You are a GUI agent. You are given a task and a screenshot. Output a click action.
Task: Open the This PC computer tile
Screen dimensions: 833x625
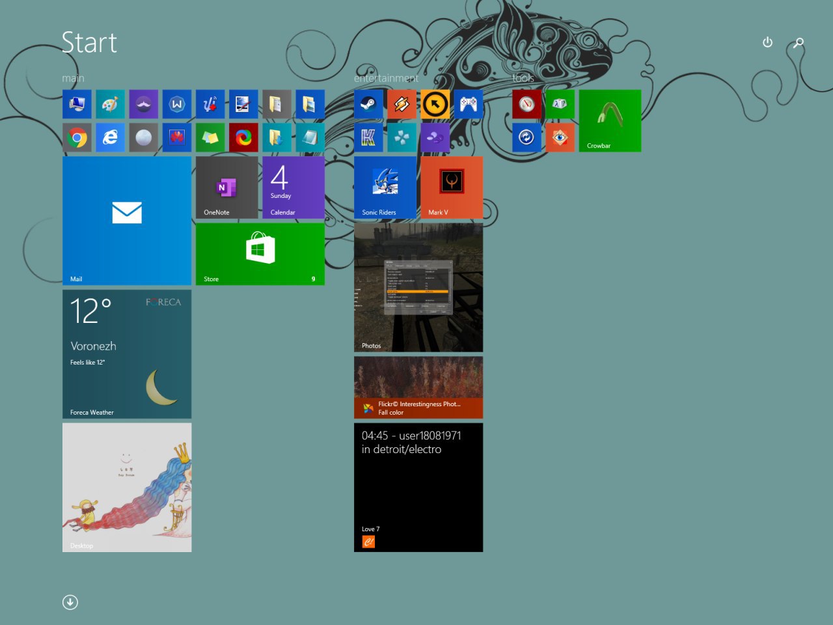click(x=77, y=104)
